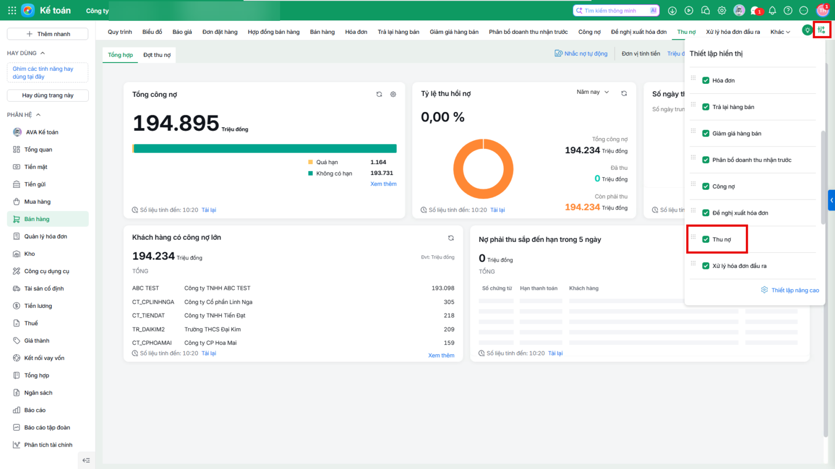Open the chat support bubbles icon
The height and width of the screenshot is (469, 835).
coord(706,10)
